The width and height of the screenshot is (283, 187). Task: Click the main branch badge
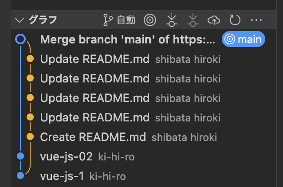point(243,39)
